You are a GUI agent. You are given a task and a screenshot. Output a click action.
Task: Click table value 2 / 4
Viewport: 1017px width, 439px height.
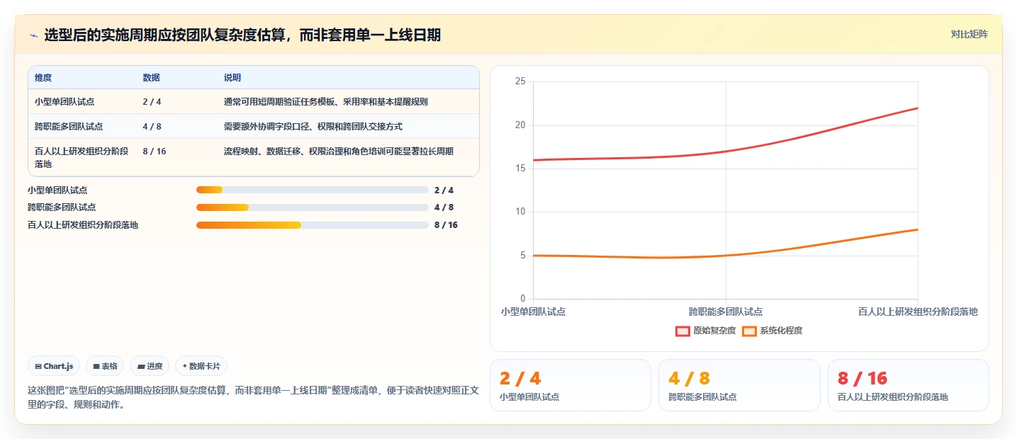pyautogui.click(x=152, y=102)
